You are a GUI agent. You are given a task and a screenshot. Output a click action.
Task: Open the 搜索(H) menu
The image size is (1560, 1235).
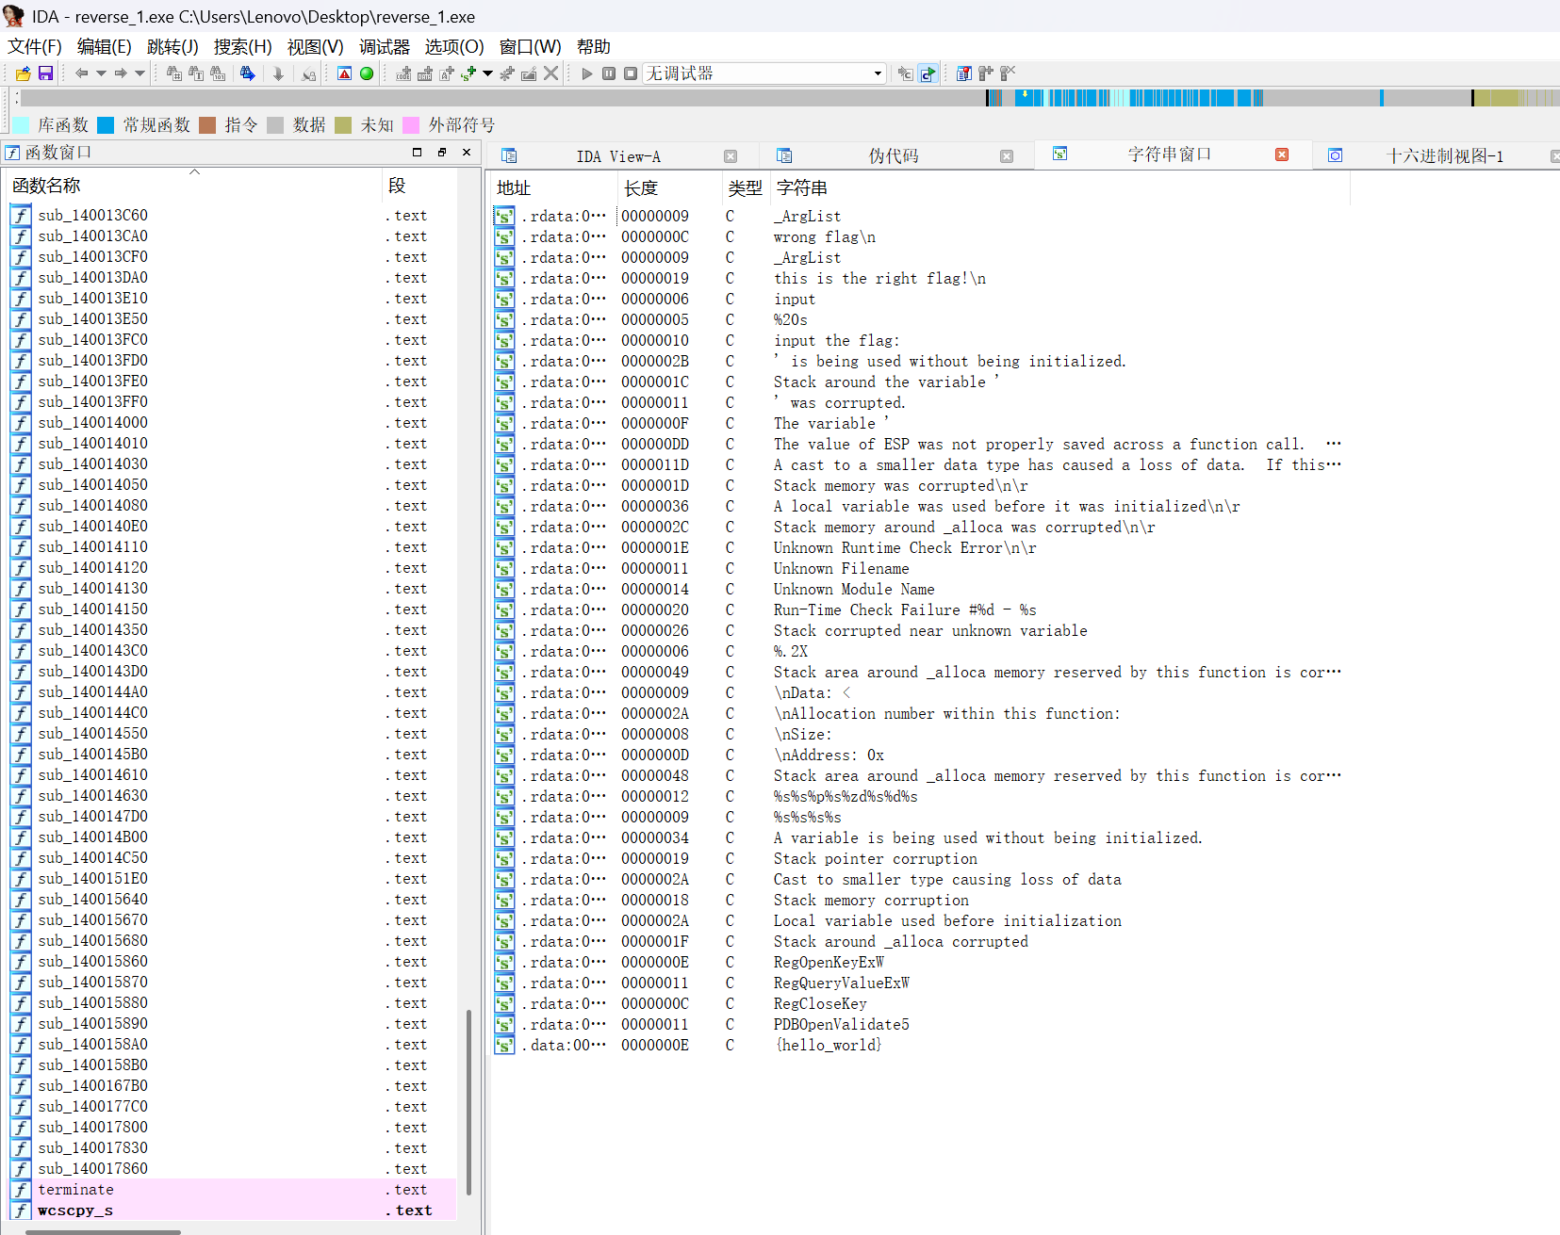(x=242, y=47)
